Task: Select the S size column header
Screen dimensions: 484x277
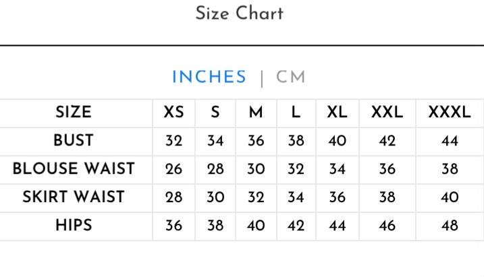Action: (215, 112)
